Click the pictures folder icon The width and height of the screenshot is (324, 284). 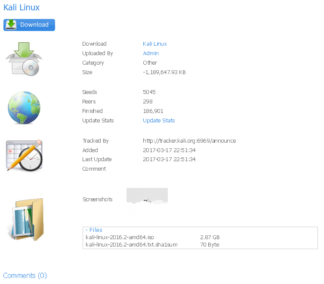[27, 219]
